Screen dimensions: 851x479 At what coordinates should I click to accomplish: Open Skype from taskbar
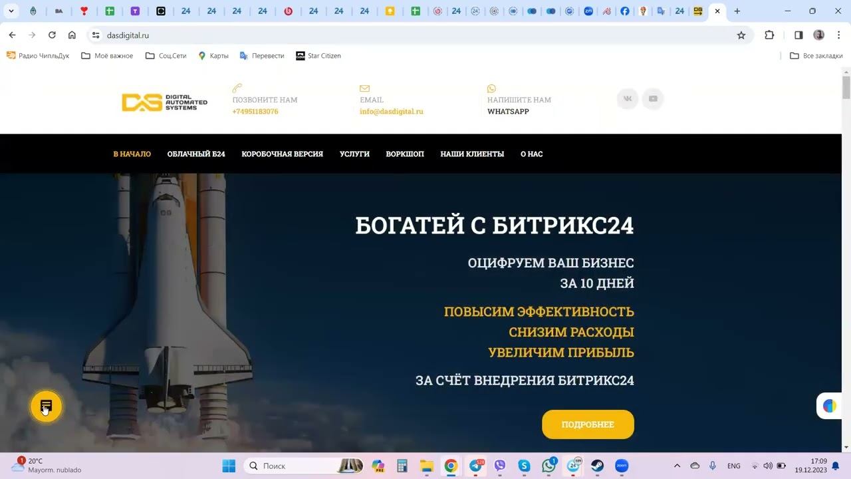coord(525,466)
